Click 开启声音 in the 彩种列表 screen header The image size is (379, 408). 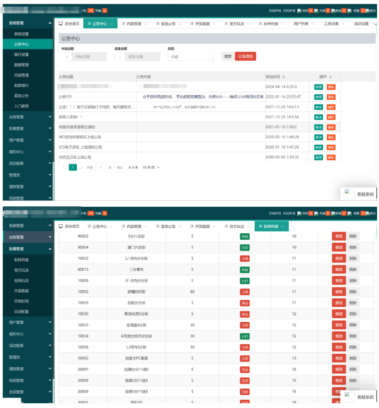(289, 214)
